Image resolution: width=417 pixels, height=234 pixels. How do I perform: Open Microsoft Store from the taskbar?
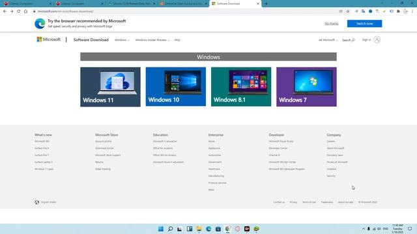pyautogui.click(x=218, y=229)
